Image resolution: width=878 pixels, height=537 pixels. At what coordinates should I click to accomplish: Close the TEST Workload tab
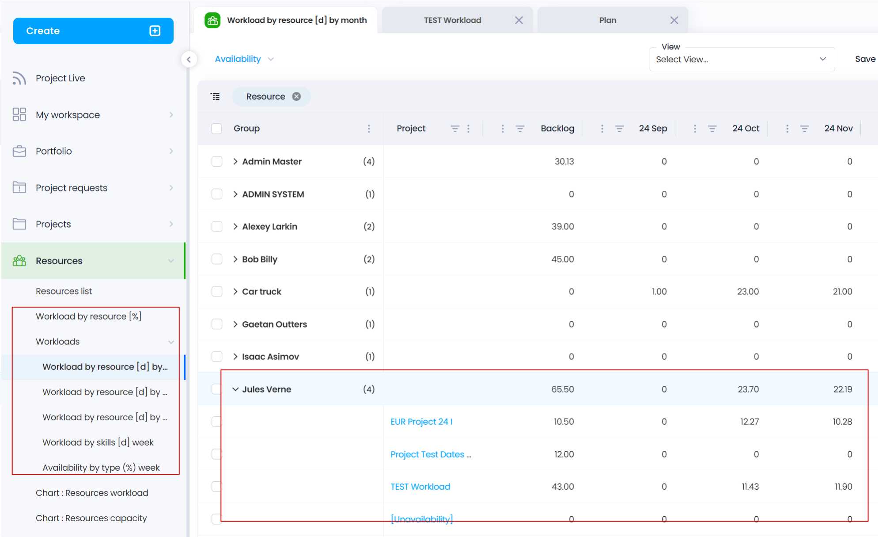[x=519, y=20]
